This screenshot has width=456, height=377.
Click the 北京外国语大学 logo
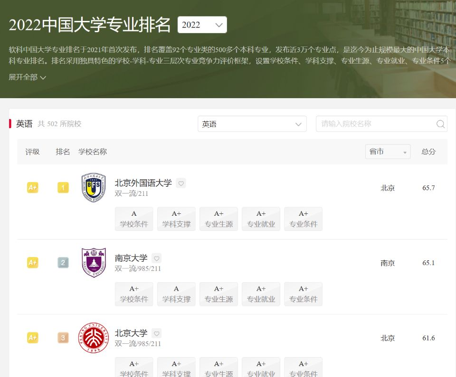click(x=94, y=187)
